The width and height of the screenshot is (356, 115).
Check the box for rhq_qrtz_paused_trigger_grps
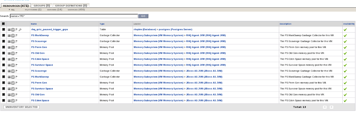pos(4,30)
